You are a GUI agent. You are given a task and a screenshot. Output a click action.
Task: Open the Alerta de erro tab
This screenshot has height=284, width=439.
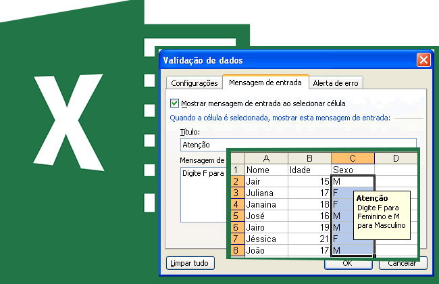click(x=336, y=83)
